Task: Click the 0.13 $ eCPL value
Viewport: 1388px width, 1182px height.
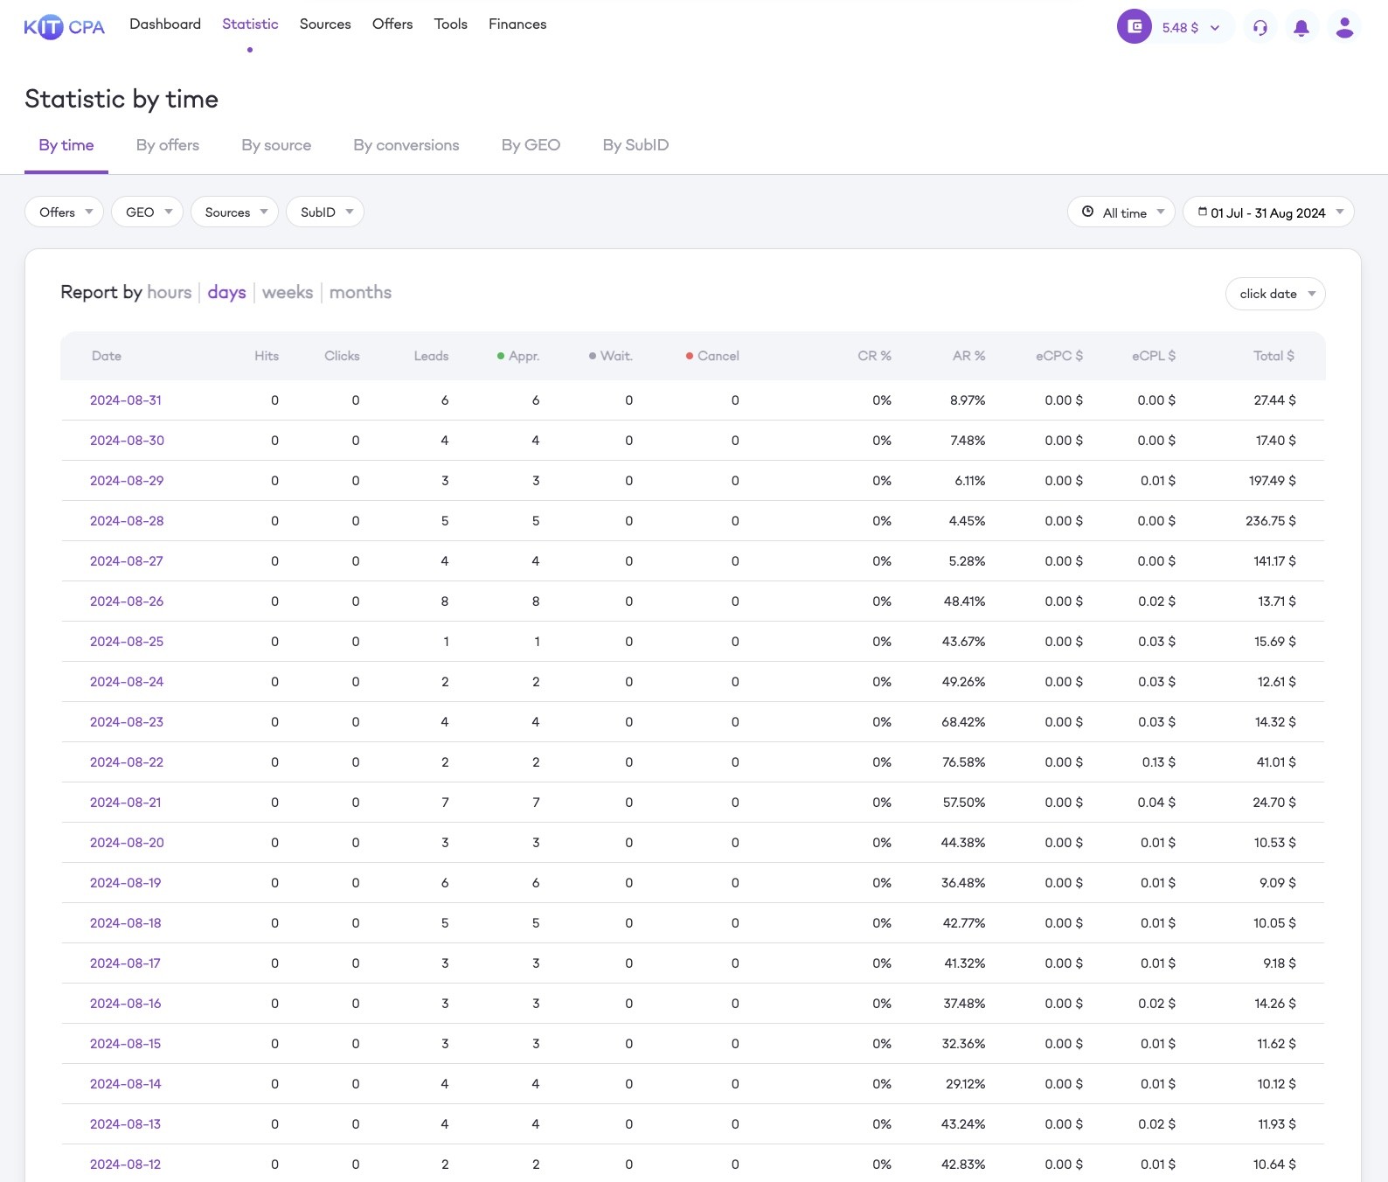Action: point(1159,762)
